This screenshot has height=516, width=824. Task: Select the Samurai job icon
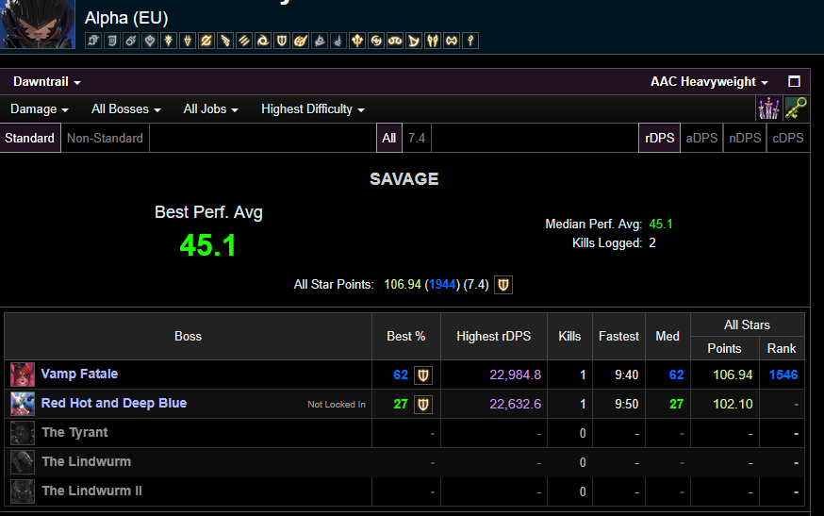[376, 41]
